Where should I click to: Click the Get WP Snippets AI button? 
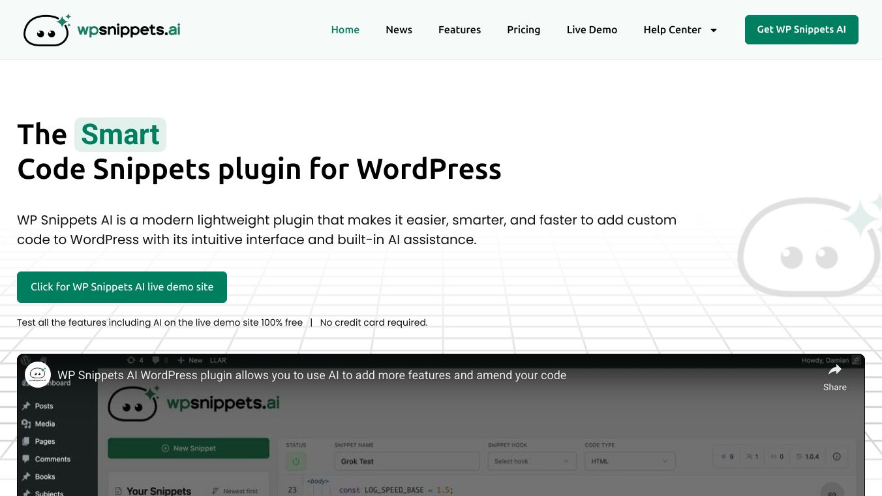pyautogui.click(x=801, y=29)
